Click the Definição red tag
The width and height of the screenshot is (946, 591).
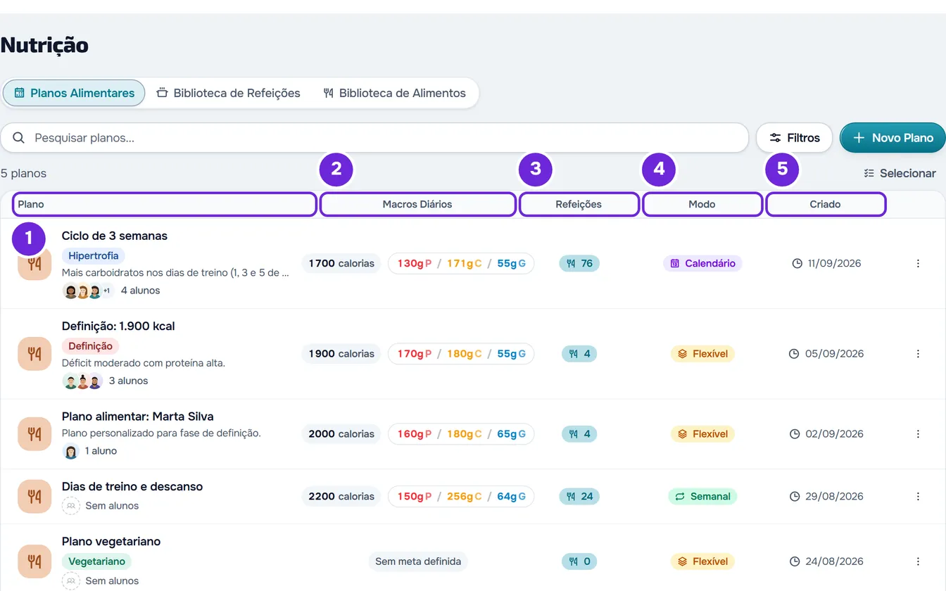(x=90, y=345)
